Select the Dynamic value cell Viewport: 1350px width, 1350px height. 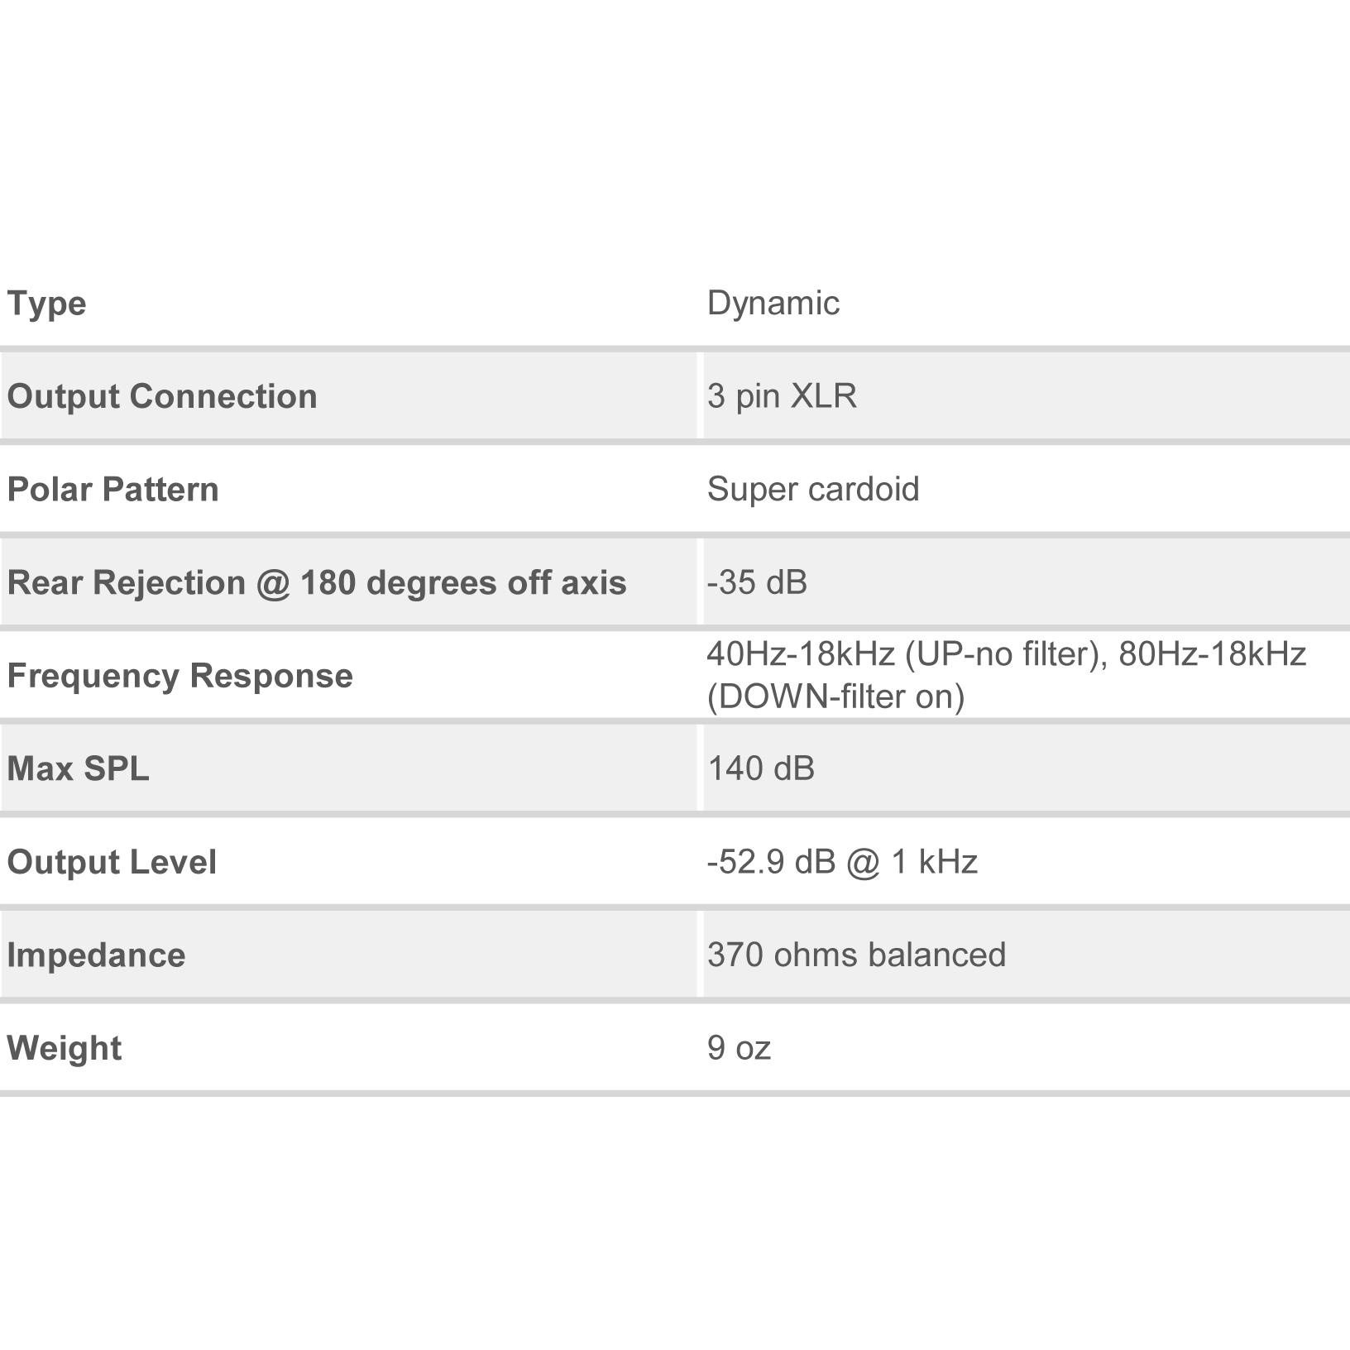(x=773, y=304)
